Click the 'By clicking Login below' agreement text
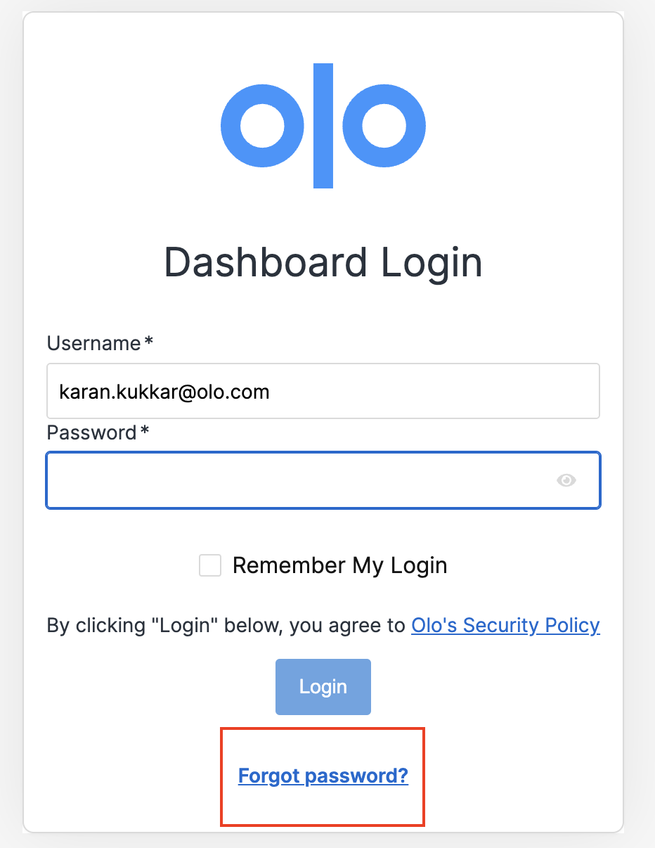655x848 pixels. pyautogui.click(x=226, y=625)
